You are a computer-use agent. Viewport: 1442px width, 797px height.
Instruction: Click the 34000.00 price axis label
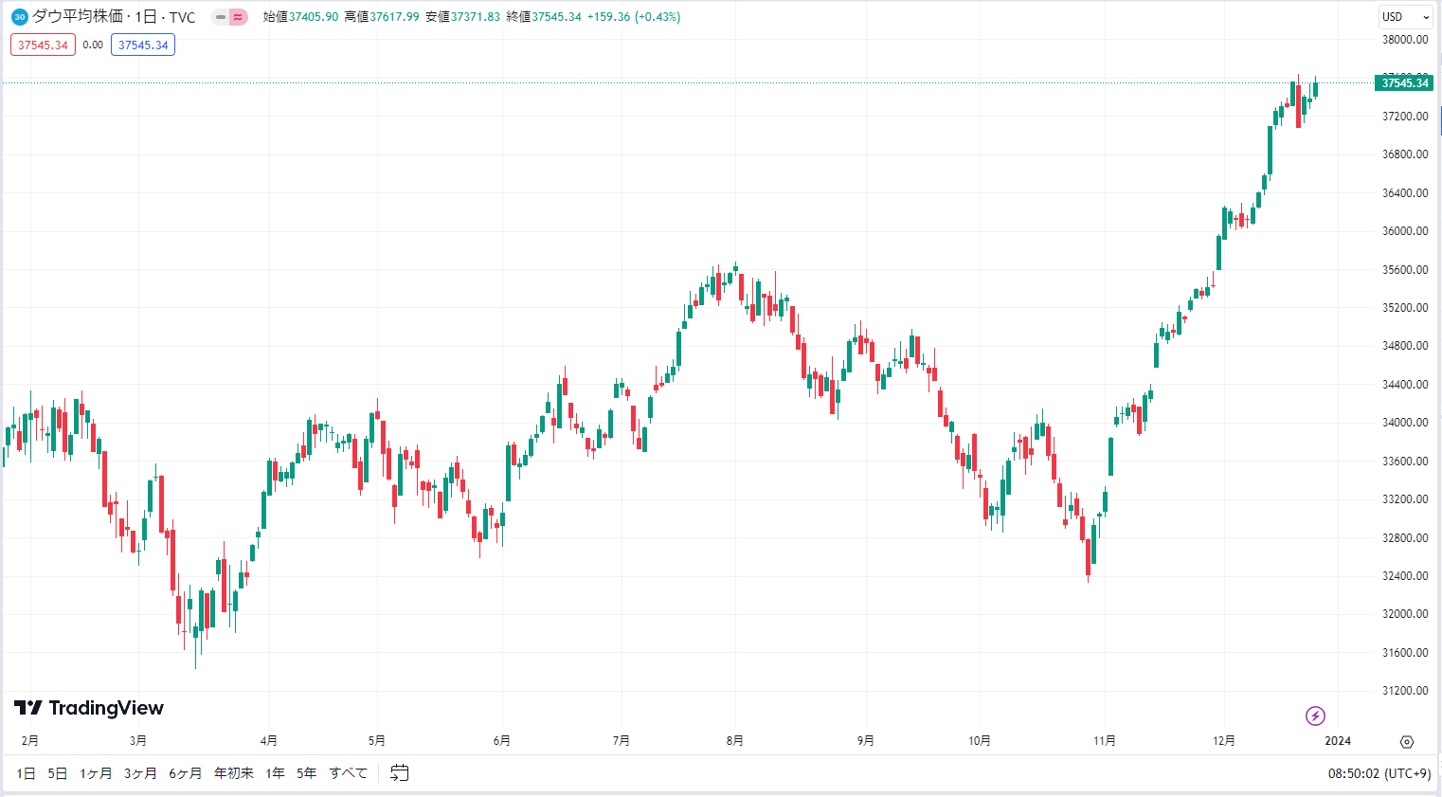coord(1405,423)
